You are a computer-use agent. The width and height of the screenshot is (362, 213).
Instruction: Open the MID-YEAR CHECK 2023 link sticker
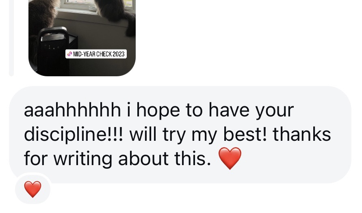click(x=96, y=54)
